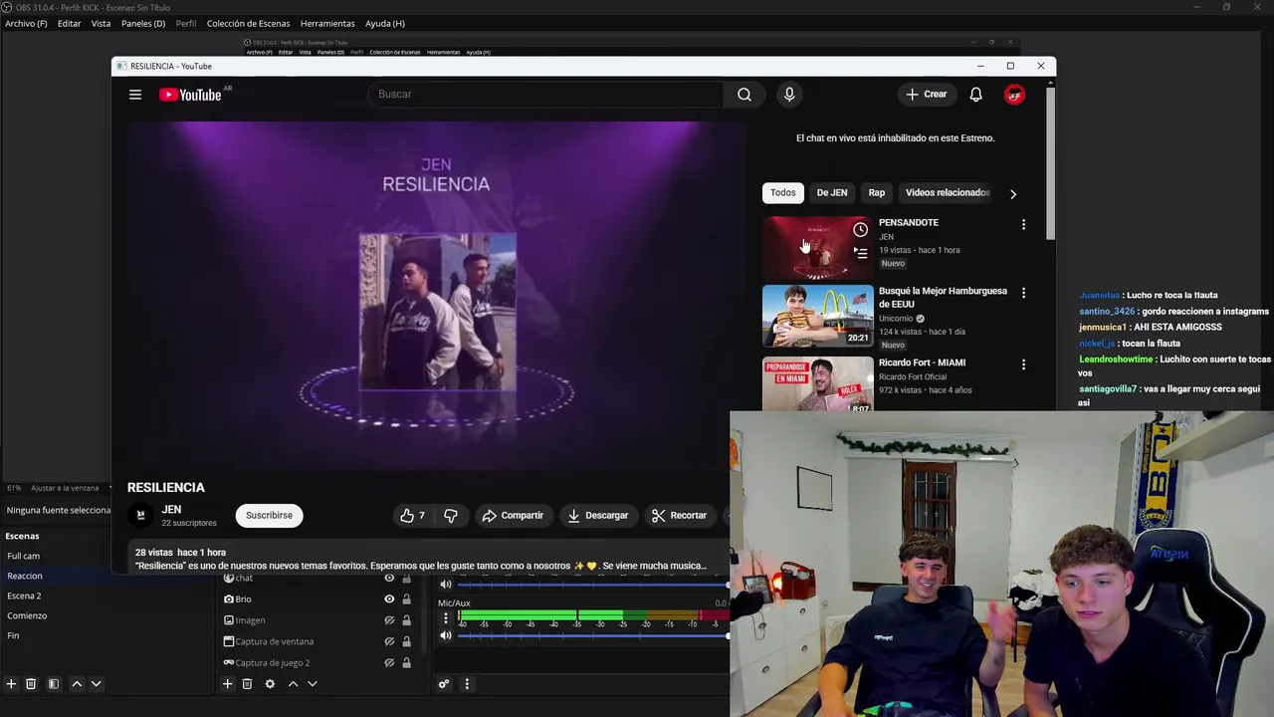Dislike the RESILIENCIA video
1274x717 pixels.
(x=451, y=516)
